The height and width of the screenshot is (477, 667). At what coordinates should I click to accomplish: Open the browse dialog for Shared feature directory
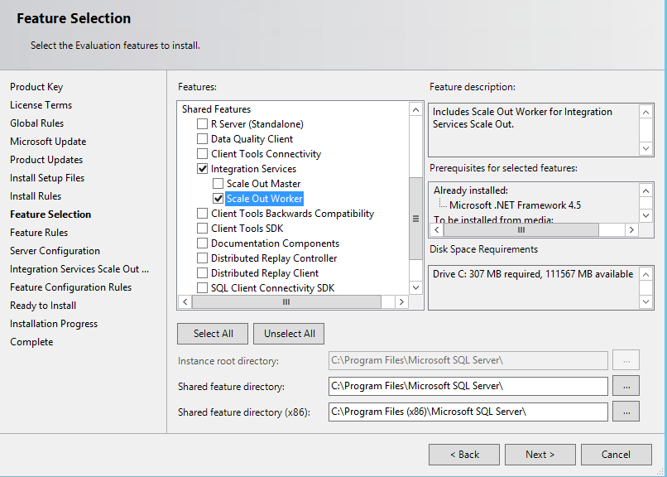pos(626,385)
